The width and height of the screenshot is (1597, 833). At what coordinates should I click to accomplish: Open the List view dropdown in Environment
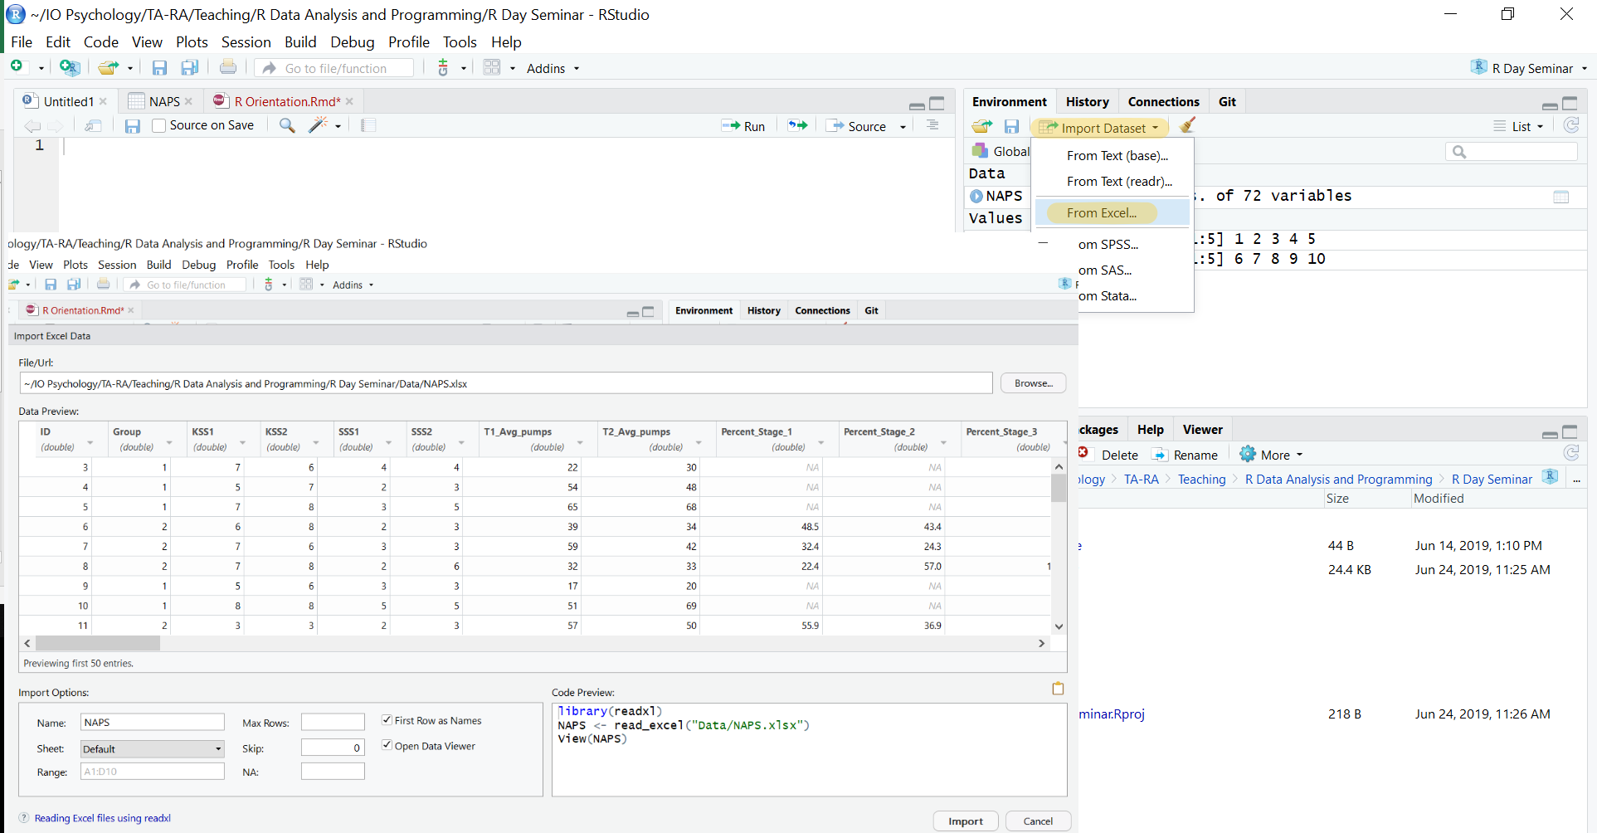[x=1519, y=126]
